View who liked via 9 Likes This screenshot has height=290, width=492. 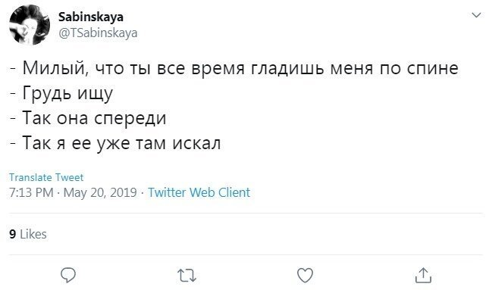point(28,234)
